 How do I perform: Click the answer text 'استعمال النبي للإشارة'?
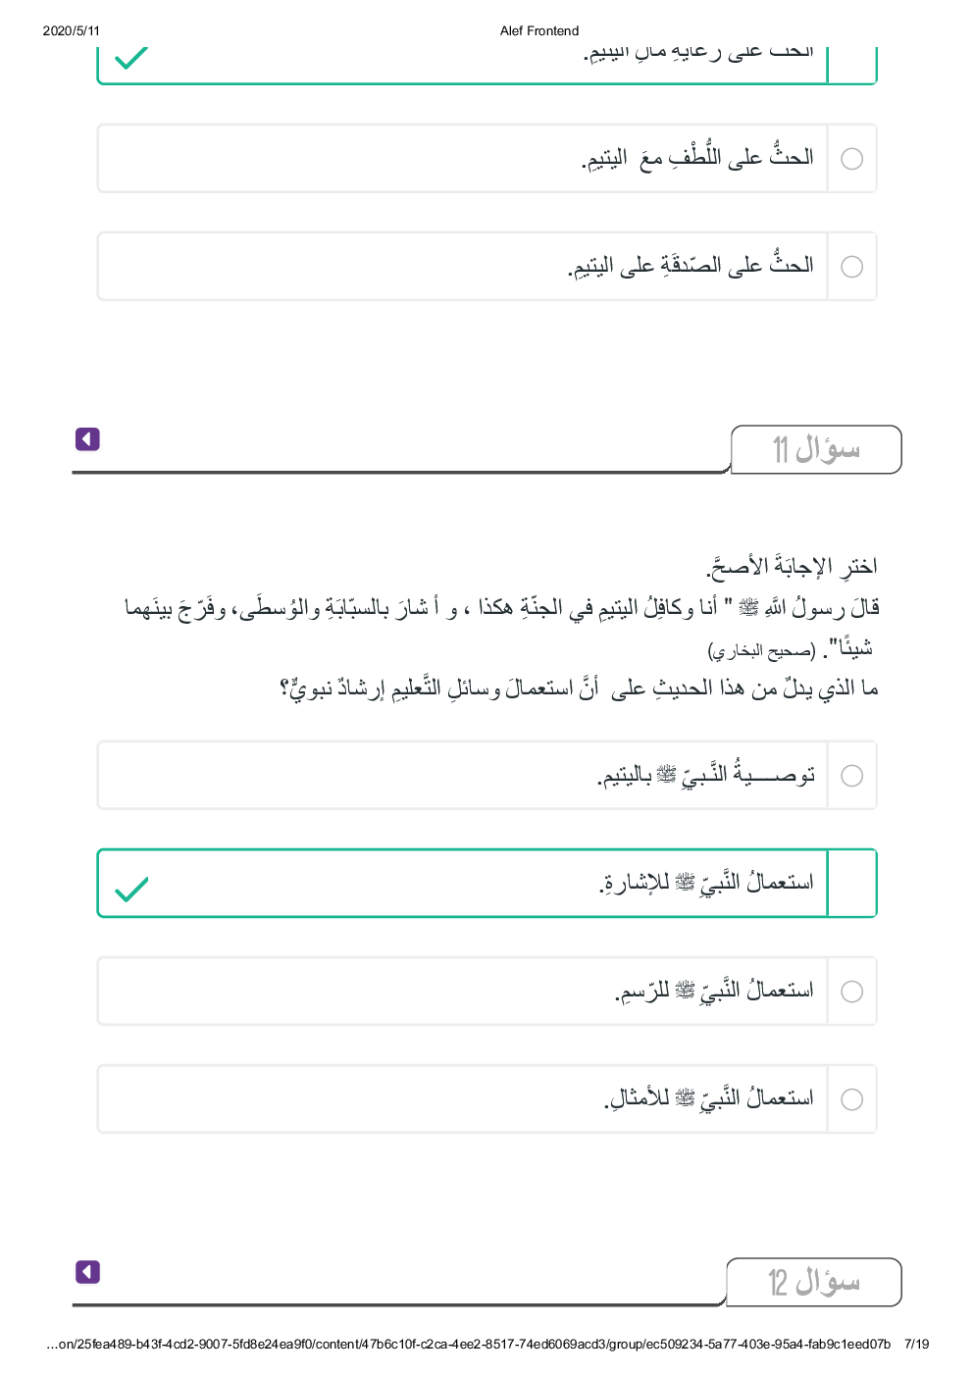706,883
